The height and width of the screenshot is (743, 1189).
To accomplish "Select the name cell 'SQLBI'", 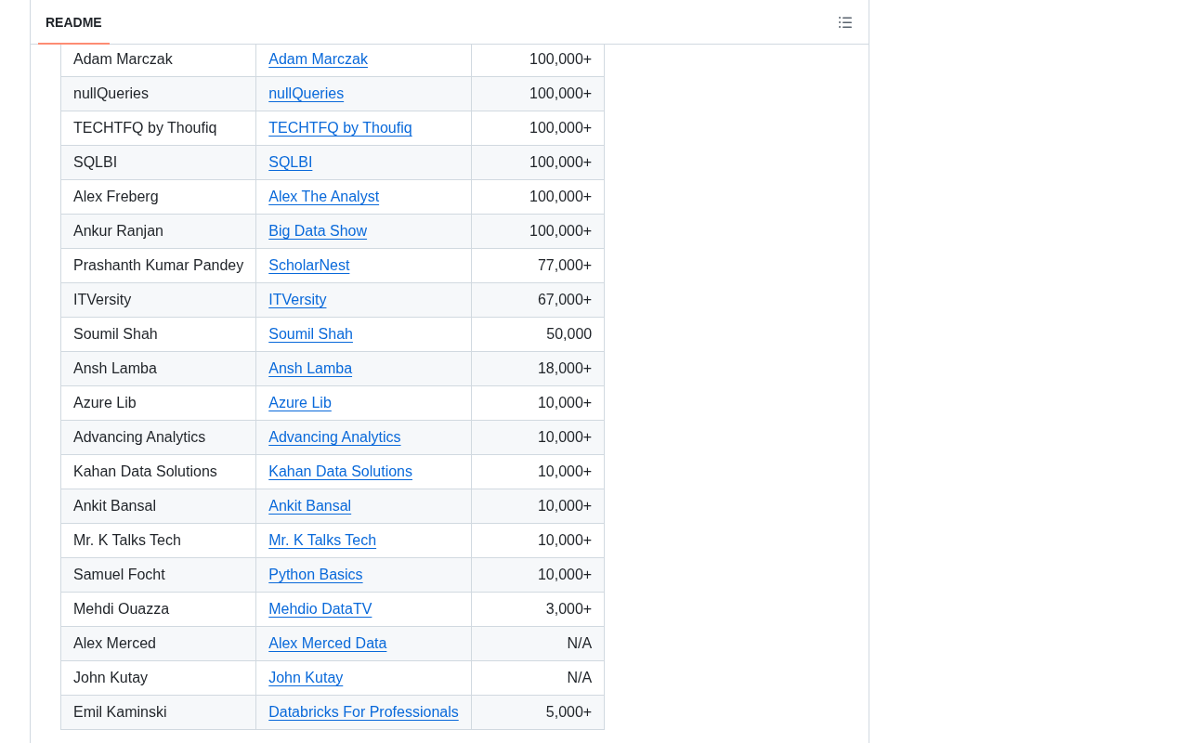I will (159, 163).
